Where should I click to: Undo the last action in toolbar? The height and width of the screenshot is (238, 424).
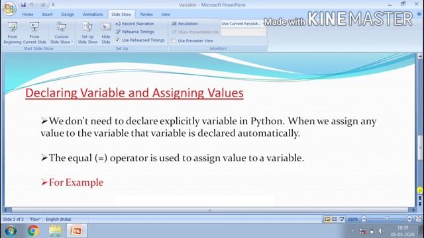point(32,5)
